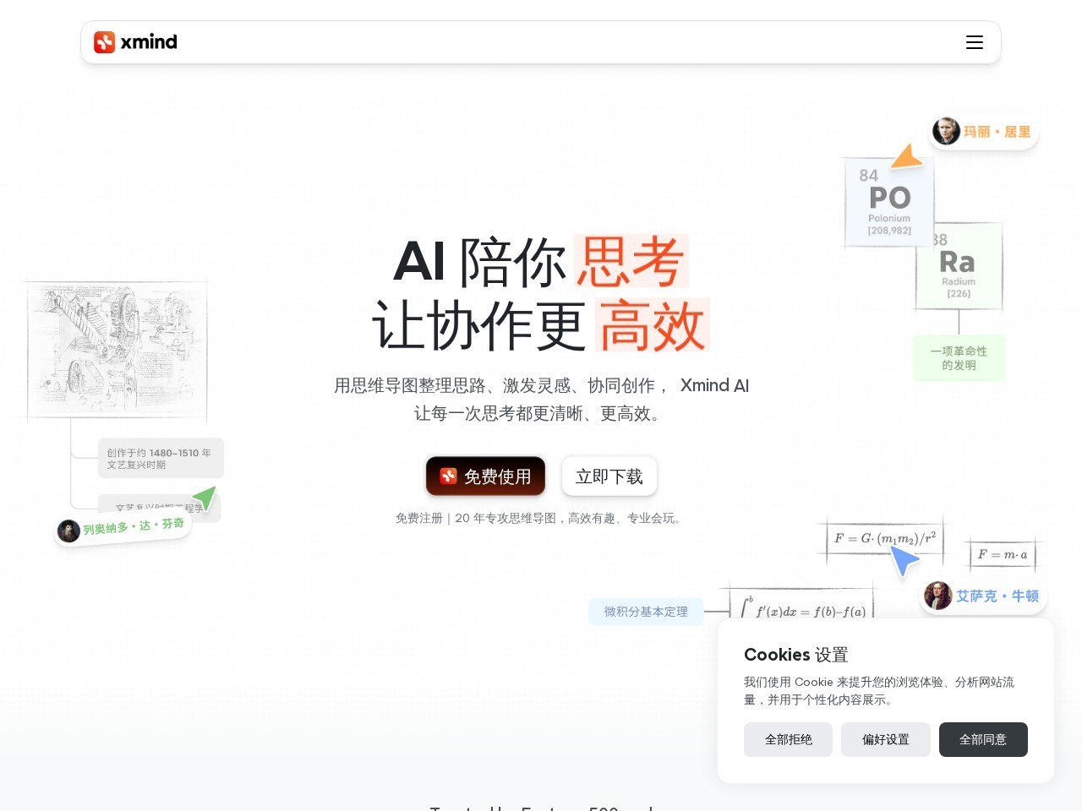This screenshot has width=1082, height=811.
Task: Click the orange cursor arrow near Polonium
Action: tap(906, 156)
